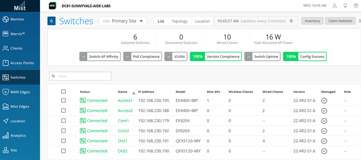The width and height of the screenshot is (361, 160).
Task: Switch to the Topology tab
Action: pos(180,21)
